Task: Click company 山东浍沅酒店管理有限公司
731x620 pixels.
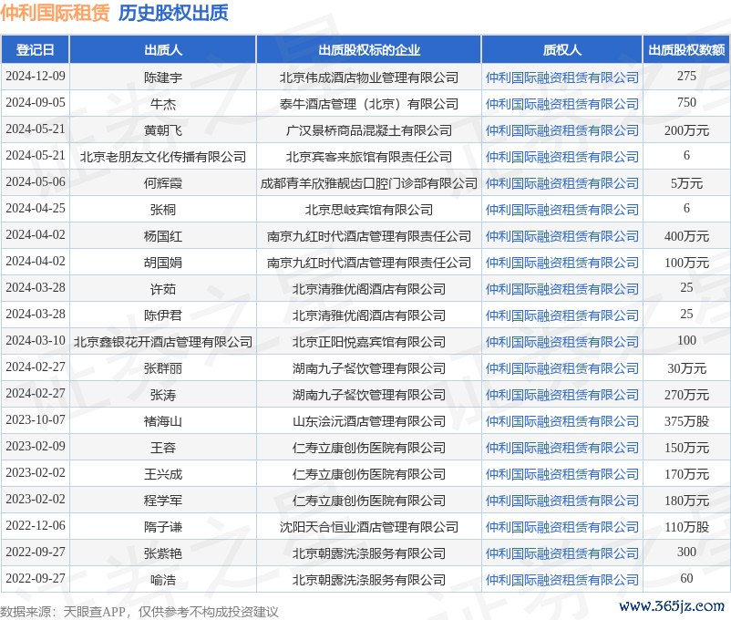Action: (x=369, y=421)
